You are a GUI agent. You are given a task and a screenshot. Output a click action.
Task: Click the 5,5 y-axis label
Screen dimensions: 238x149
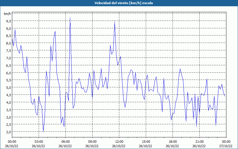point(8,80)
